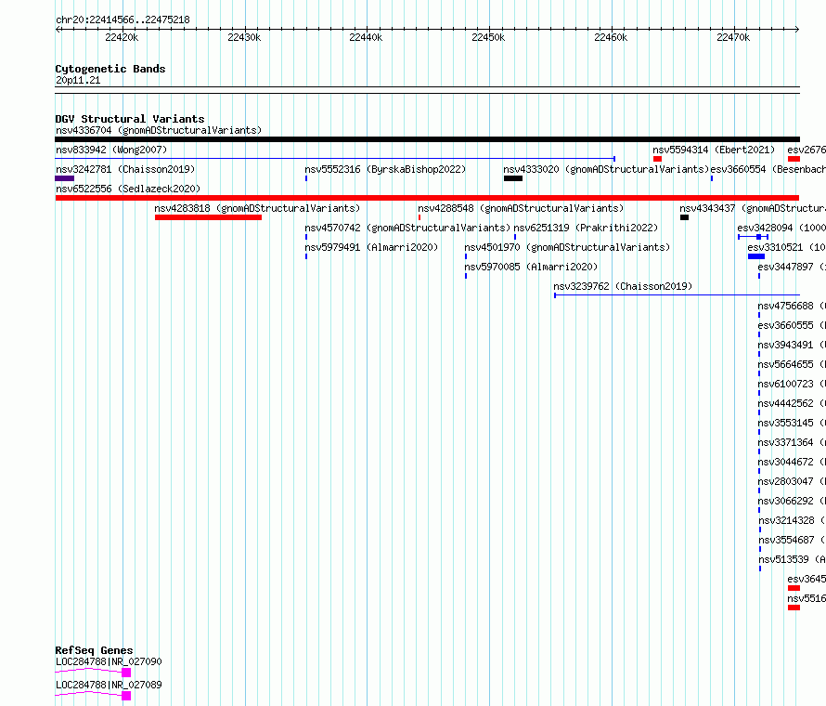Click the red bar under nsv5516 label
Screen dimensions: 826x706
pyautogui.click(x=794, y=608)
